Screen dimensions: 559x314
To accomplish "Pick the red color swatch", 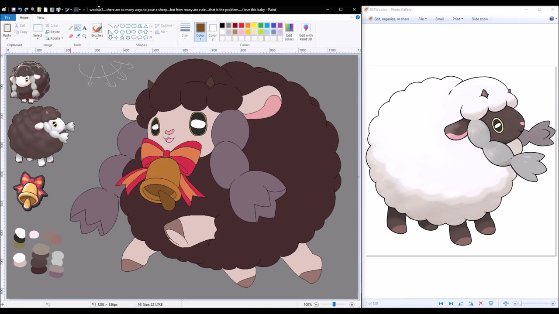I will [x=242, y=25].
